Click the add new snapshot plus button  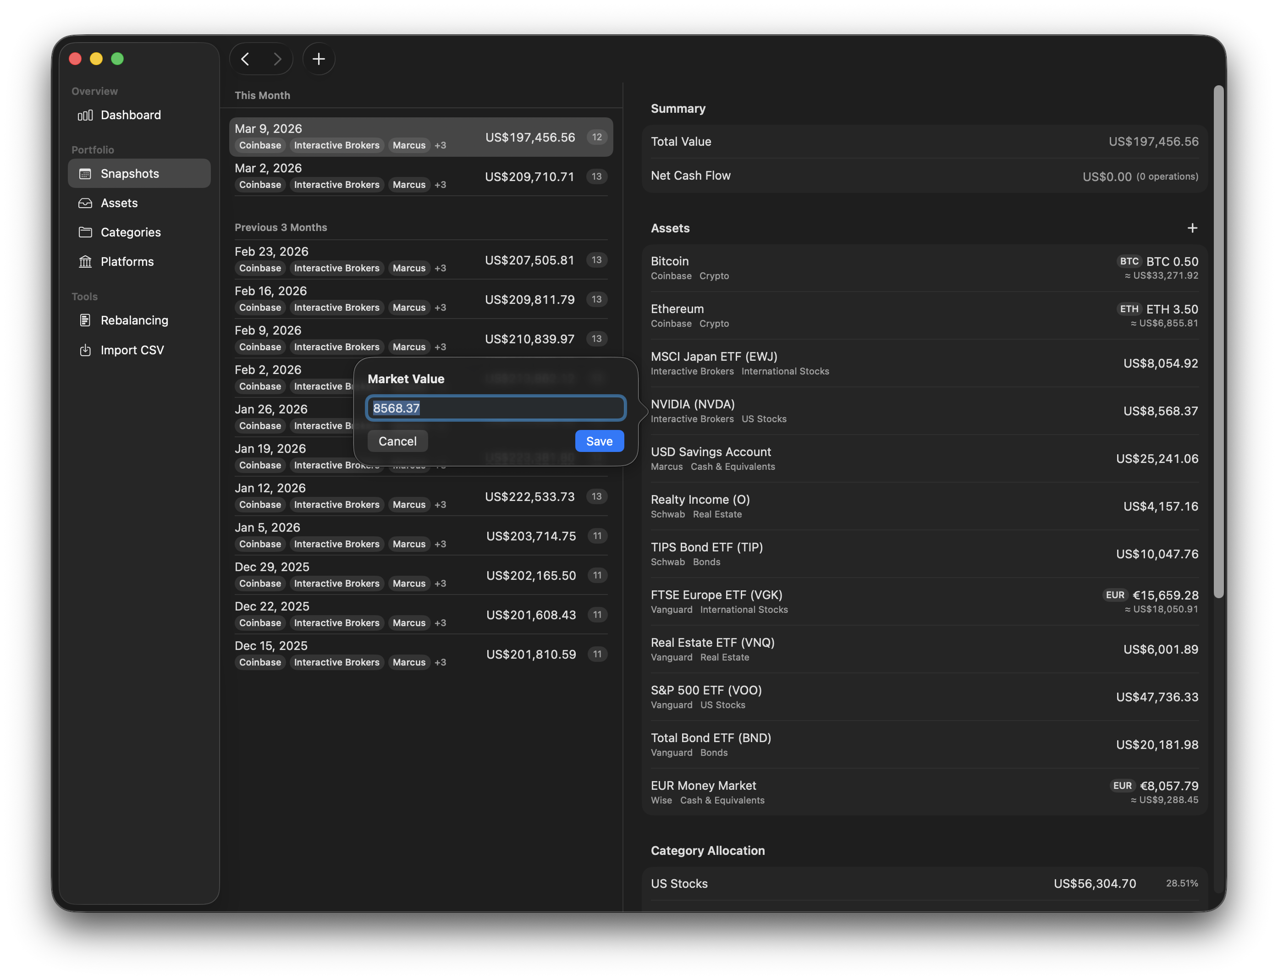coord(319,59)
